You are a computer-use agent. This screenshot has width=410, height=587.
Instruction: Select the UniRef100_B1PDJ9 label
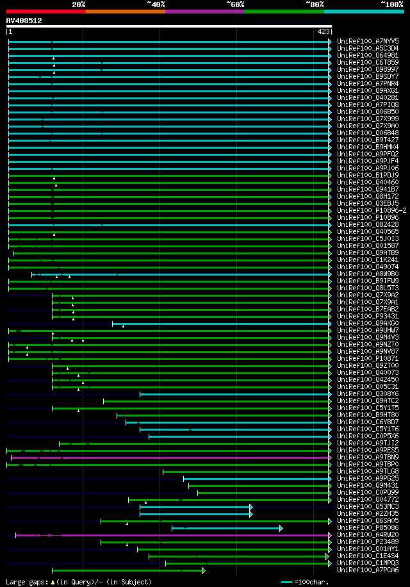coord(368,175)
